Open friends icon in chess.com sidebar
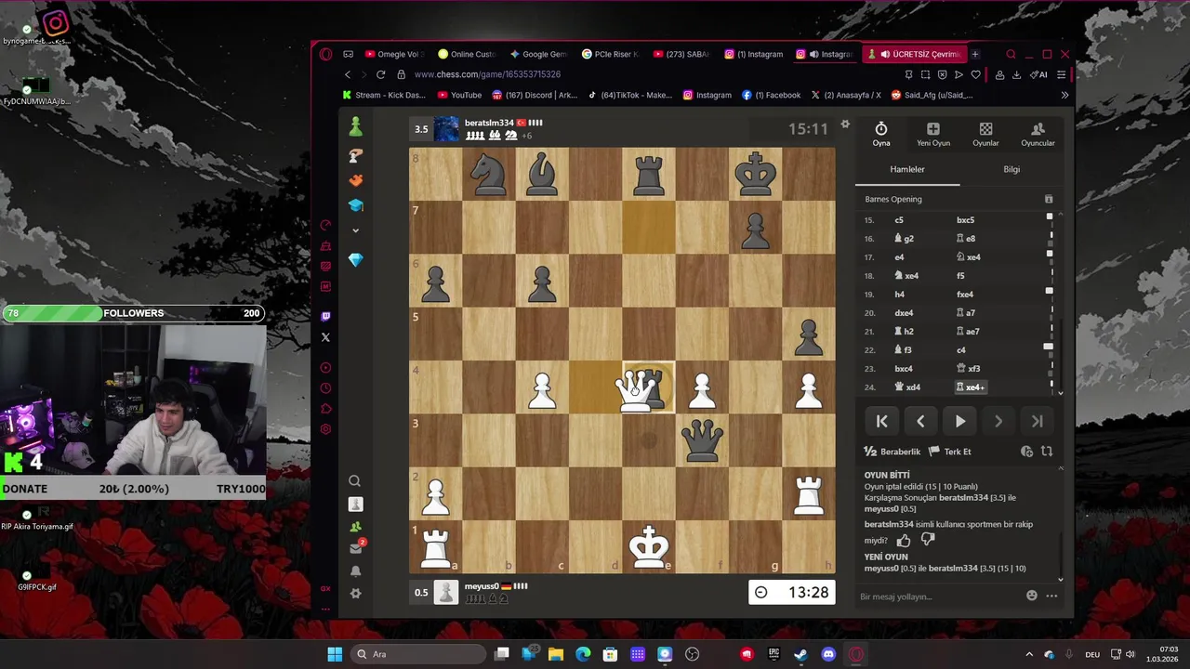The height and width of the screenshot is (669, 1190). coord(355,526)
